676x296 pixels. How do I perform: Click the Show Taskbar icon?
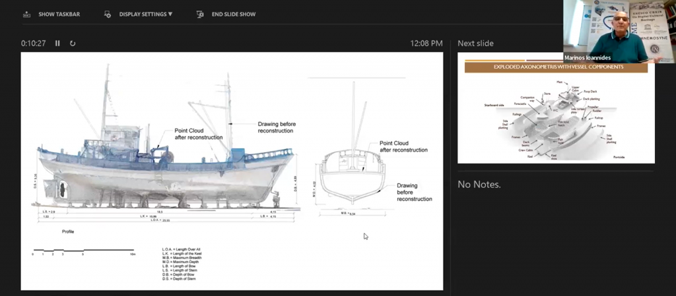(26, 15)
